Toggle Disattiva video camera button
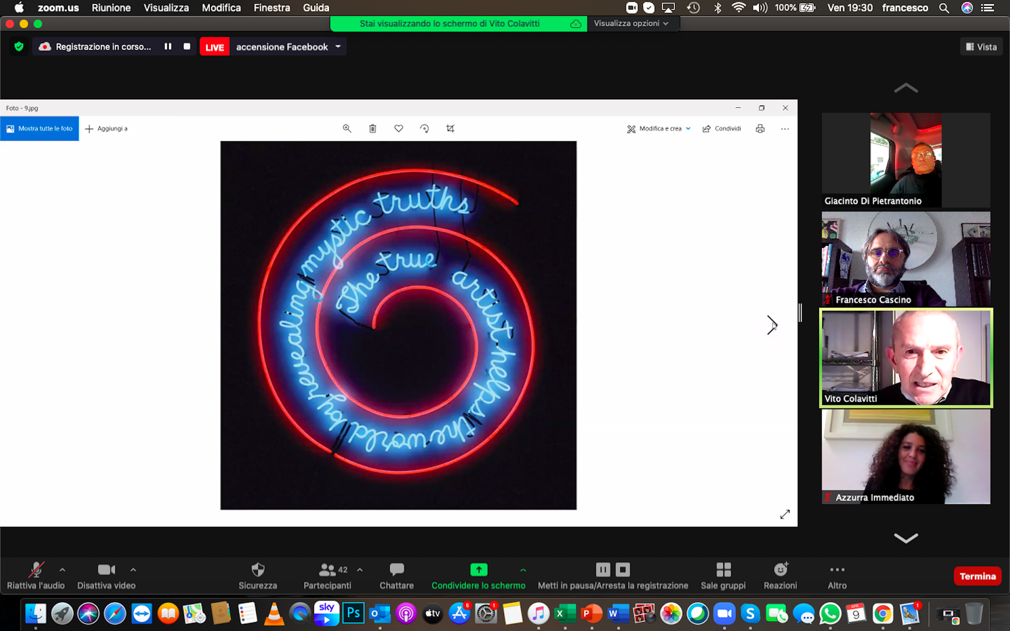 click(x=106, y=576)
